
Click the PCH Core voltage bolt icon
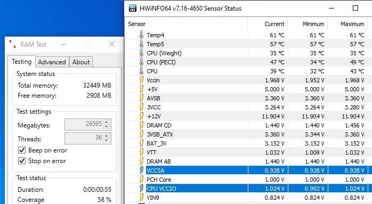pyautogui.click(x=141, y=180)
